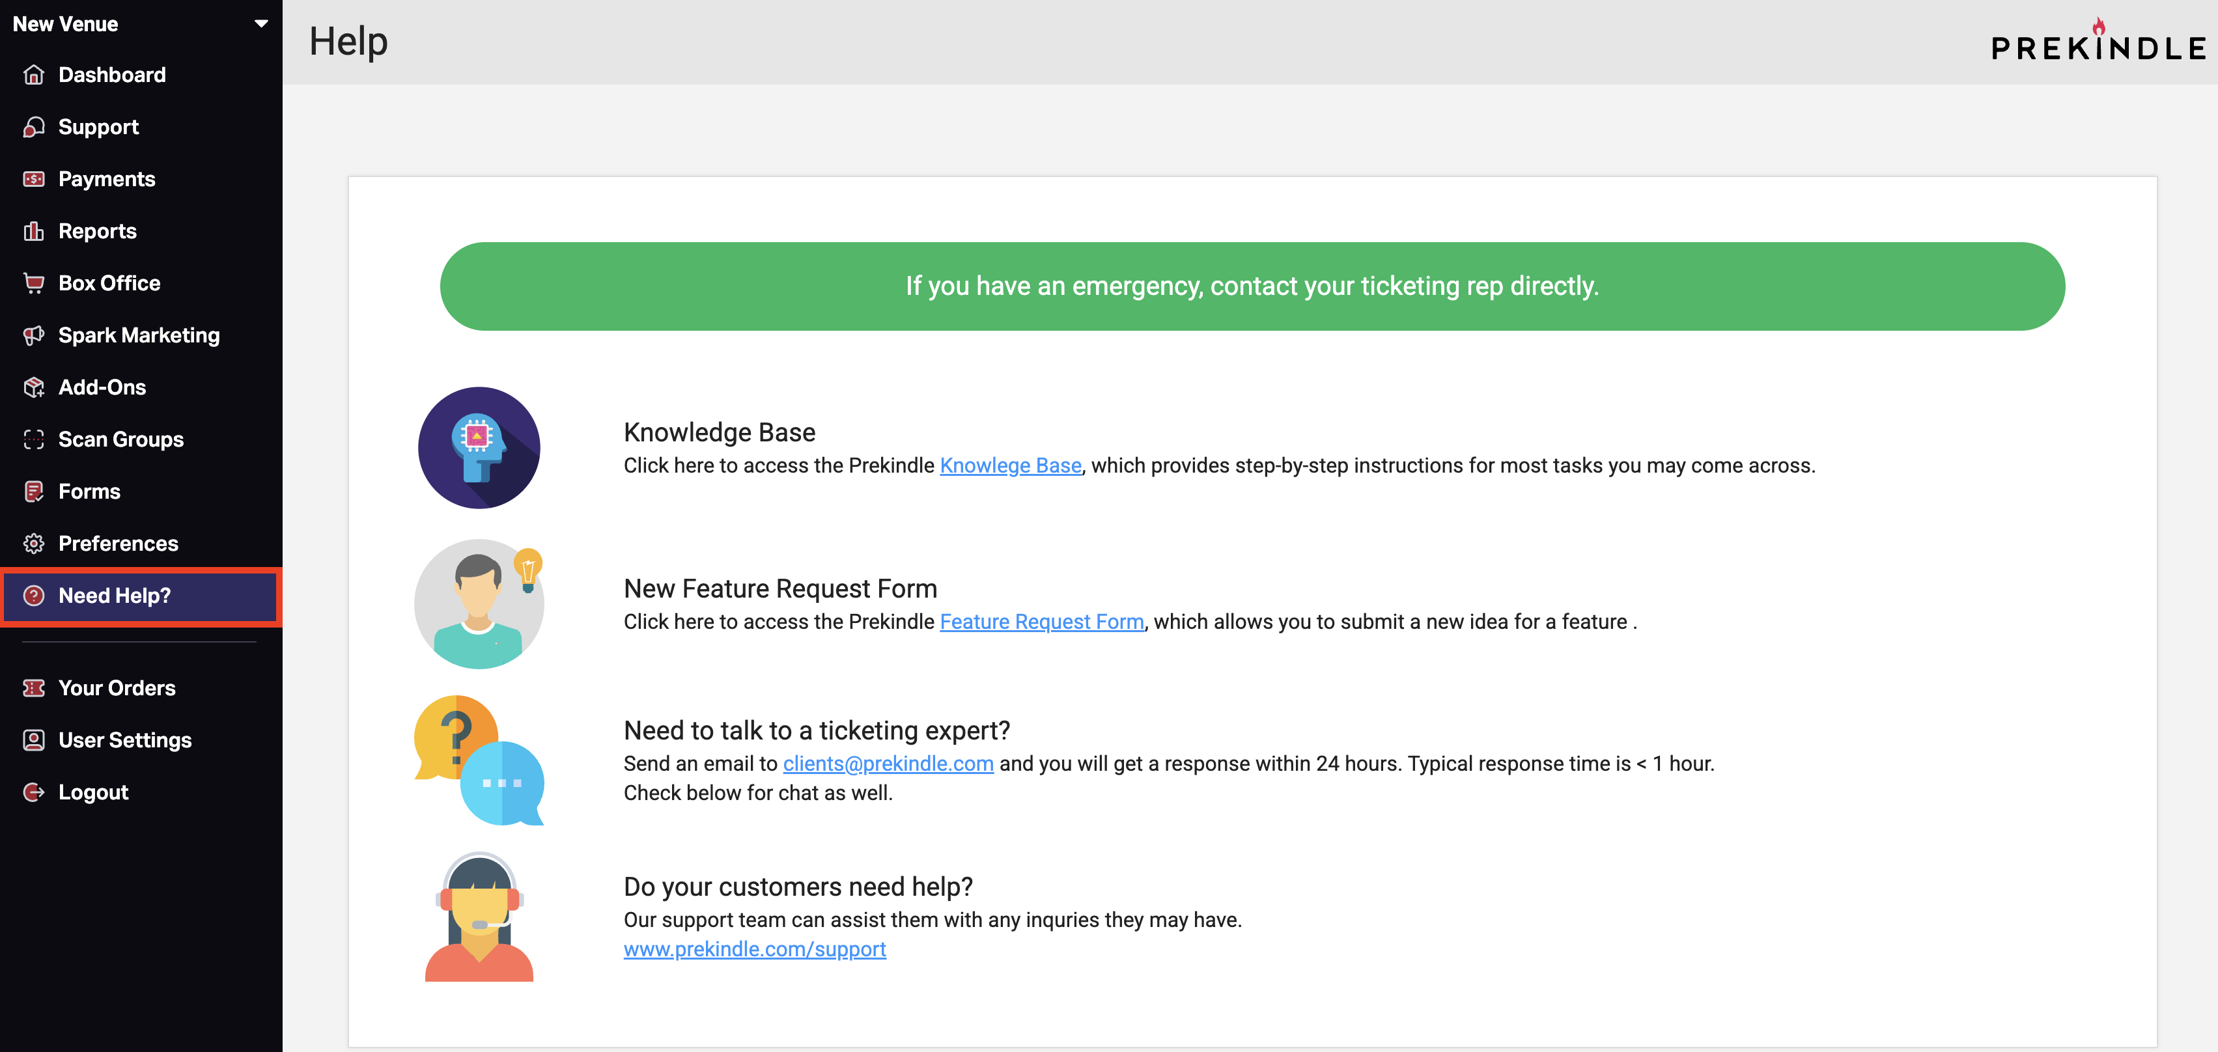Click the Logout arrow icon
The image size is (2218, 1052).
click(x=34, y=792)
